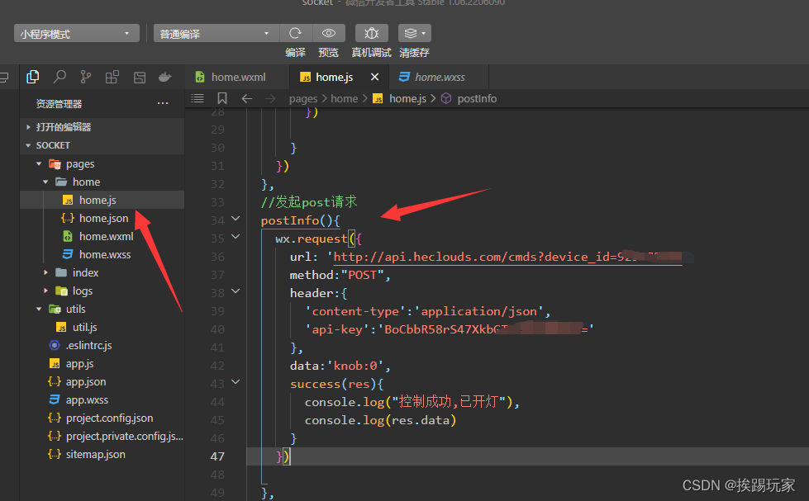The height and width of the screenshot is (501, 809).
Task: Select home.js in the file tree
Action: tap(102, 200)
